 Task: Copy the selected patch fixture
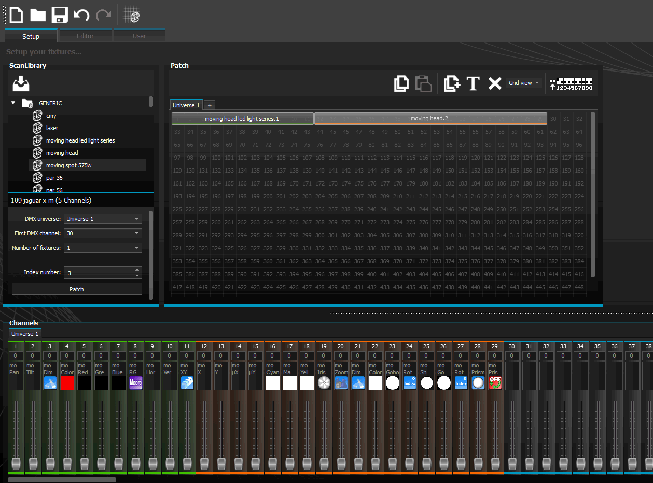[401, 83]
